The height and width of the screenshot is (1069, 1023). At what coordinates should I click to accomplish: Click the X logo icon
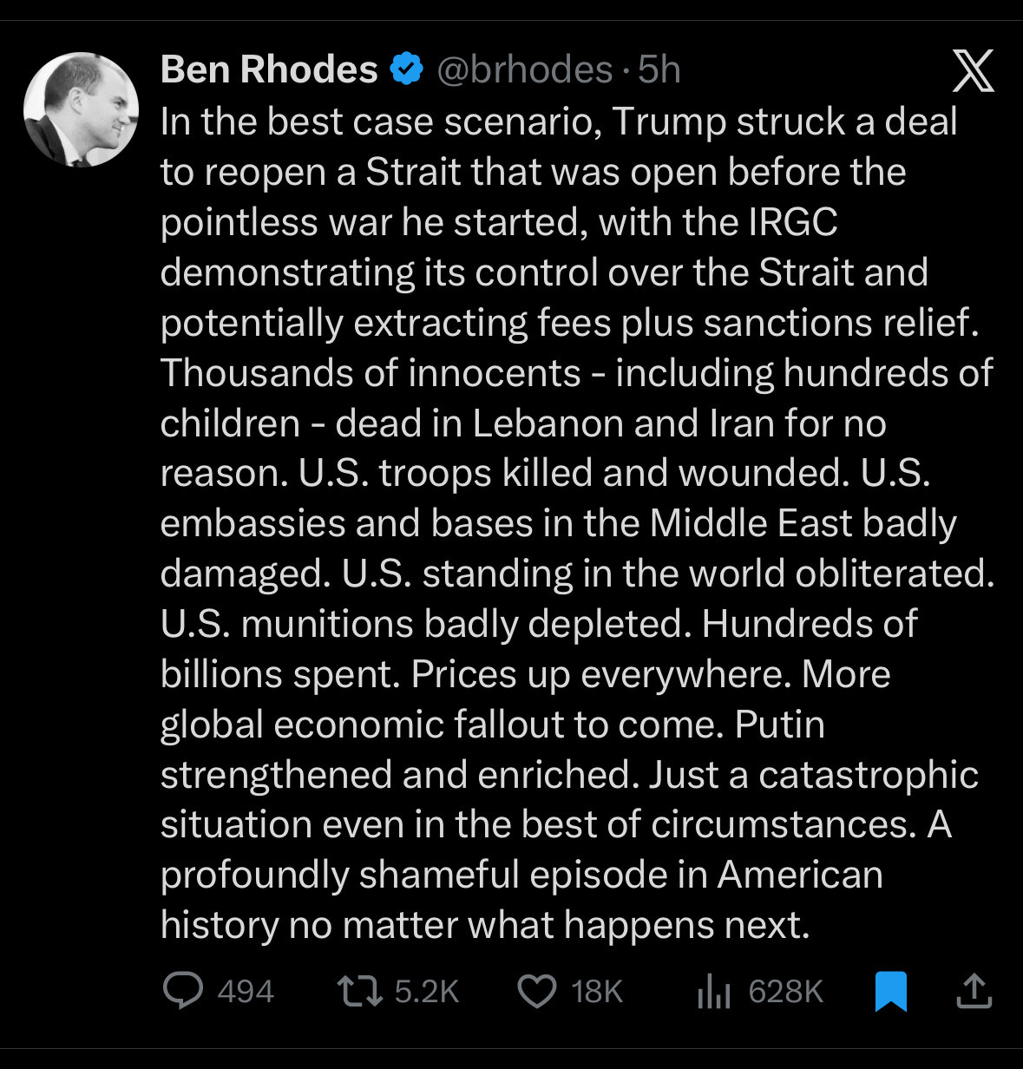[973, 71]
